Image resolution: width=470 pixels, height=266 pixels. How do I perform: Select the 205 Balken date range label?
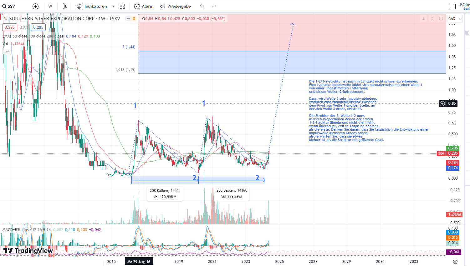[232, 193]
